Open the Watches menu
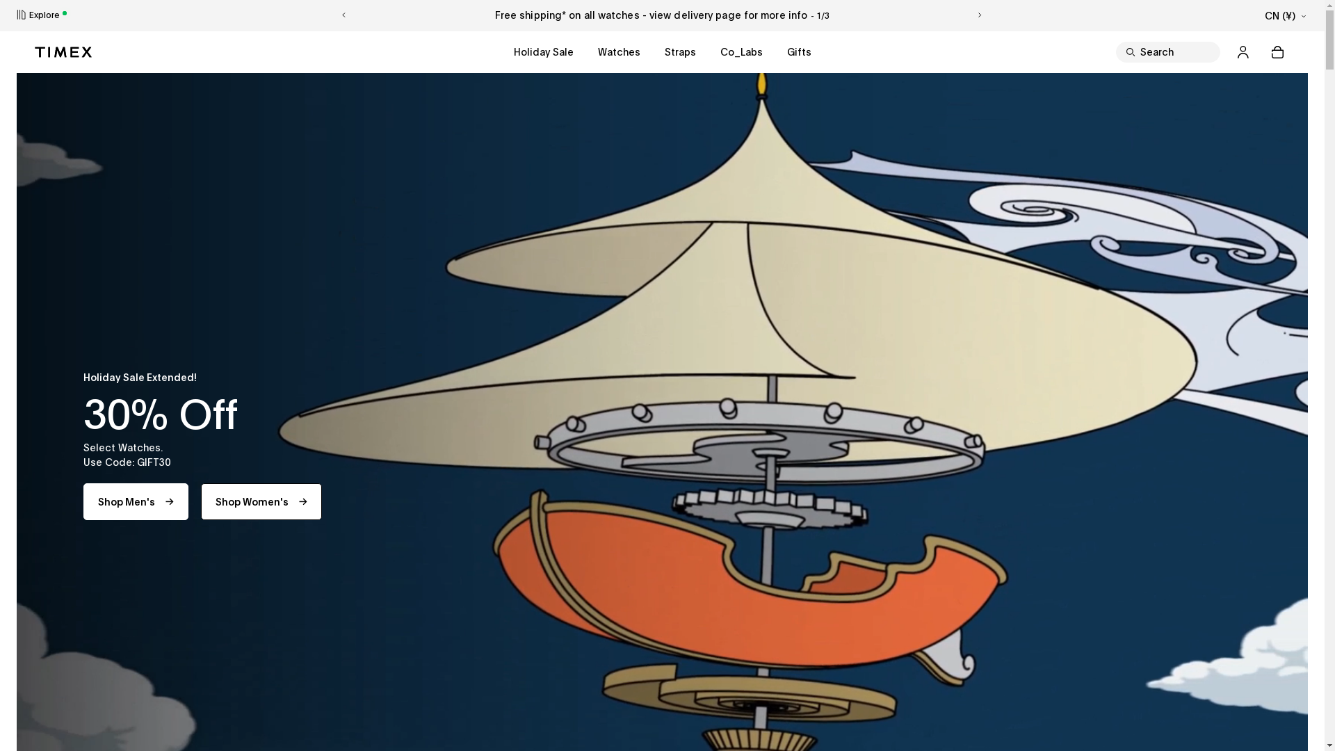This screenshot has height=751, width=1335. tap(619, 52)
